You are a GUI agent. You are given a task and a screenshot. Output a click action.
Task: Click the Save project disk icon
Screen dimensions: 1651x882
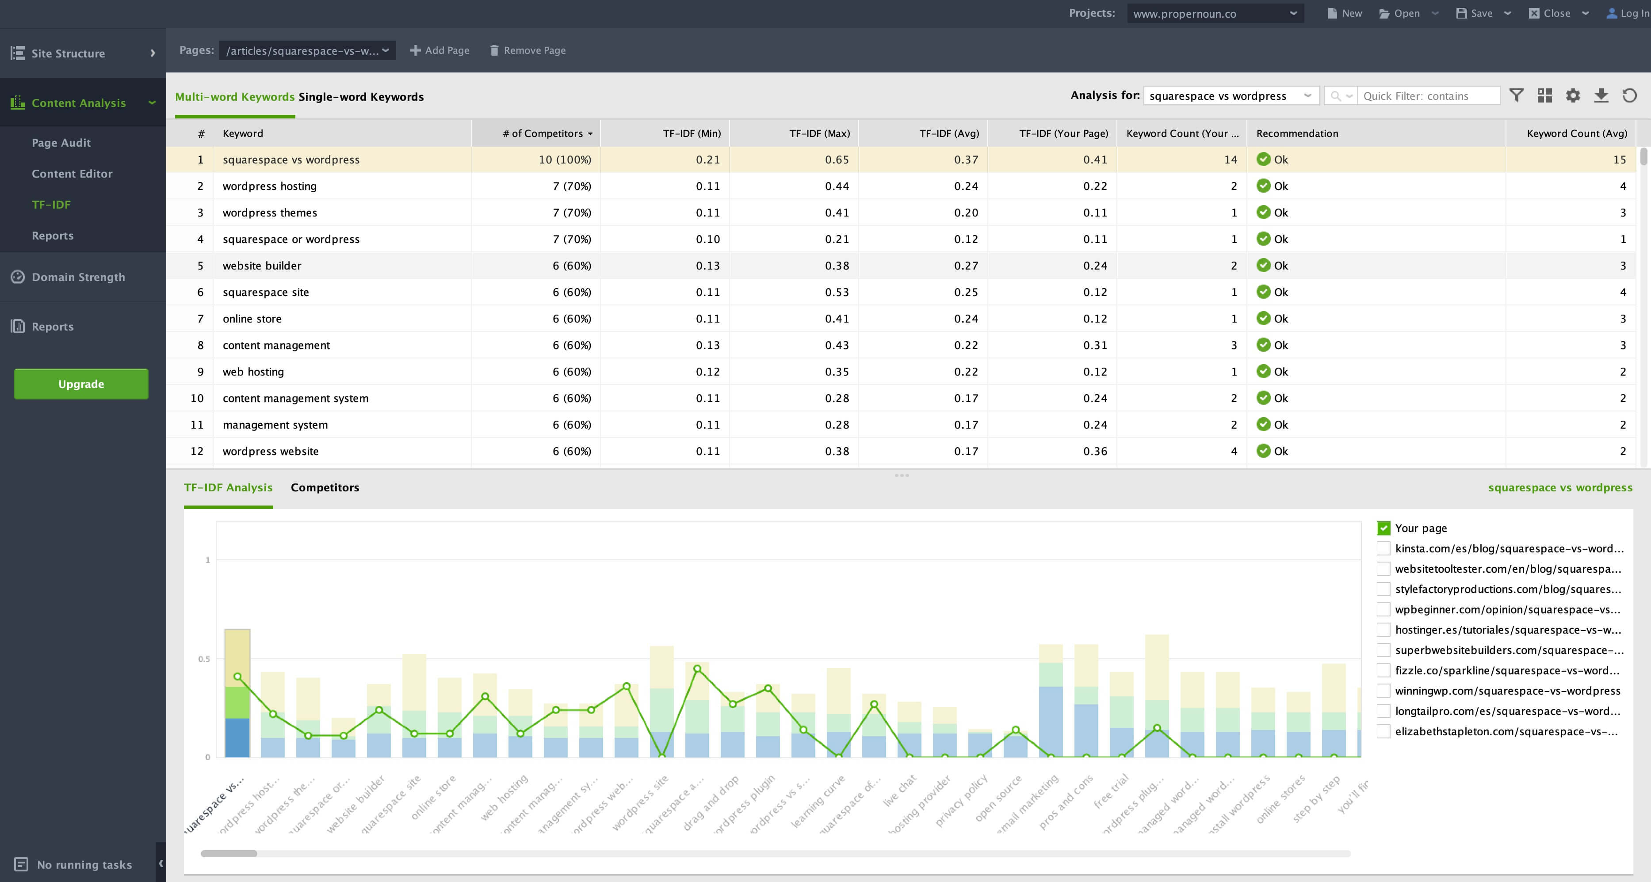pyautogui.click(x=1461, y=13)
